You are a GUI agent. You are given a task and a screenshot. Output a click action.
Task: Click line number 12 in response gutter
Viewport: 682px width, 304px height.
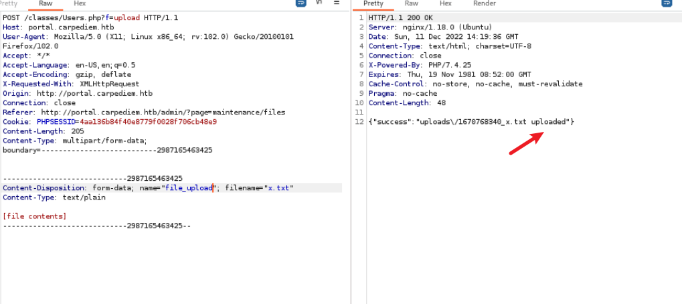pyautogui.click(x=359, y=122)
